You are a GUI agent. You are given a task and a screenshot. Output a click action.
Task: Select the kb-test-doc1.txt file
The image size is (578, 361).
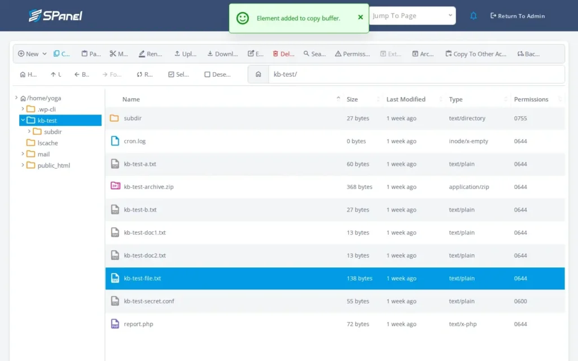point(335,232)
